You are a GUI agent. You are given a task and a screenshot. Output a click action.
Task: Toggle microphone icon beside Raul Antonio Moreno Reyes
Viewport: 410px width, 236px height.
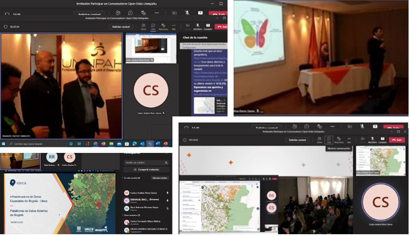pos(167,208)
